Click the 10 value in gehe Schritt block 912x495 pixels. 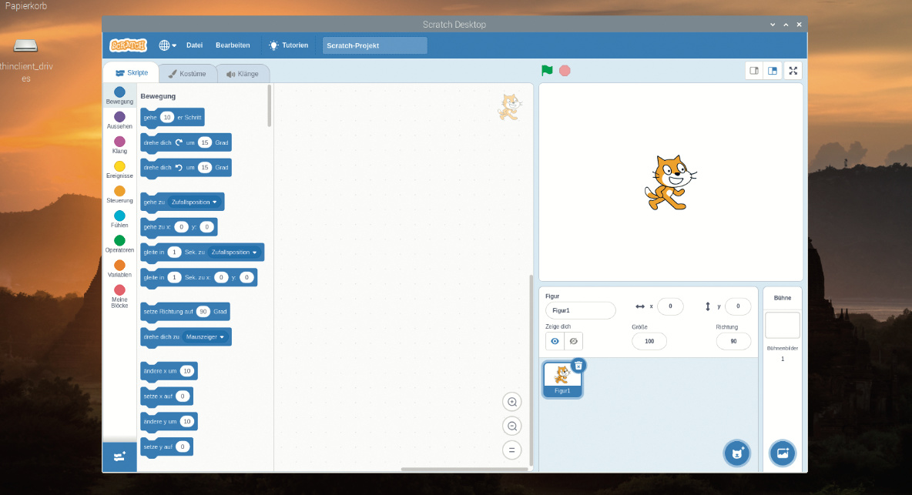point(167,117)
